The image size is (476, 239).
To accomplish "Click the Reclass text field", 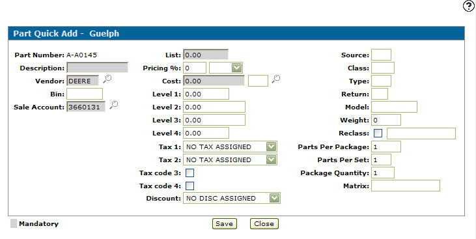I will (421, 134).
